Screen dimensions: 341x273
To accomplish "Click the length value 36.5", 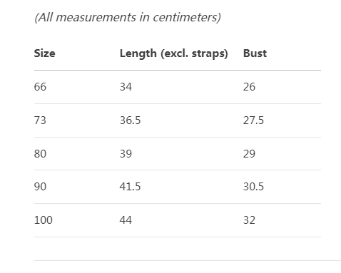I will coord(130,120).
